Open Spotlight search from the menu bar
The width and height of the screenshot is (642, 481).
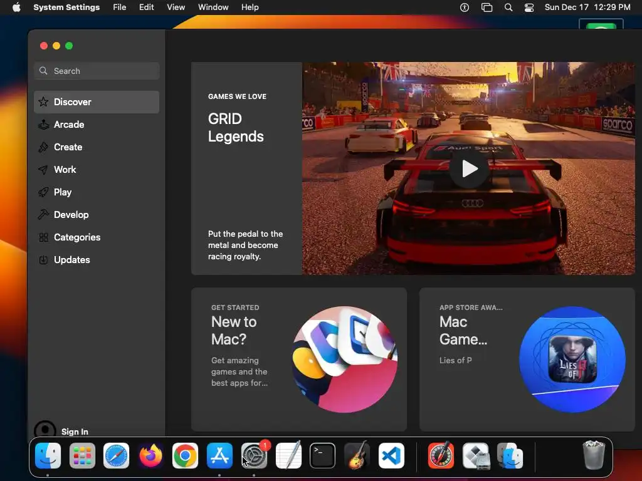tap(508, 7)
